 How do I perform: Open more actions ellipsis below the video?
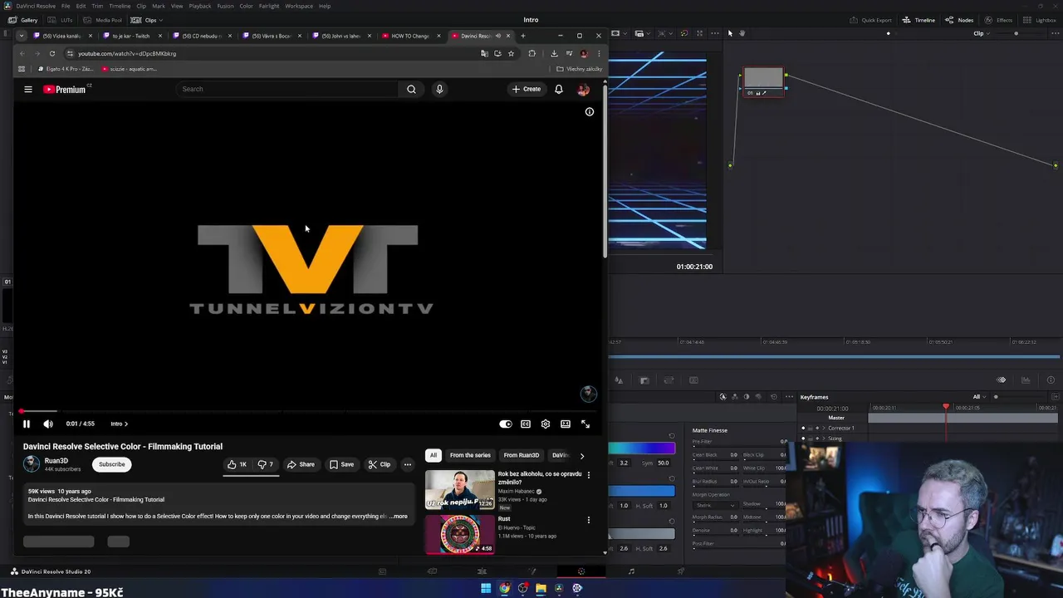pos(407,464)
